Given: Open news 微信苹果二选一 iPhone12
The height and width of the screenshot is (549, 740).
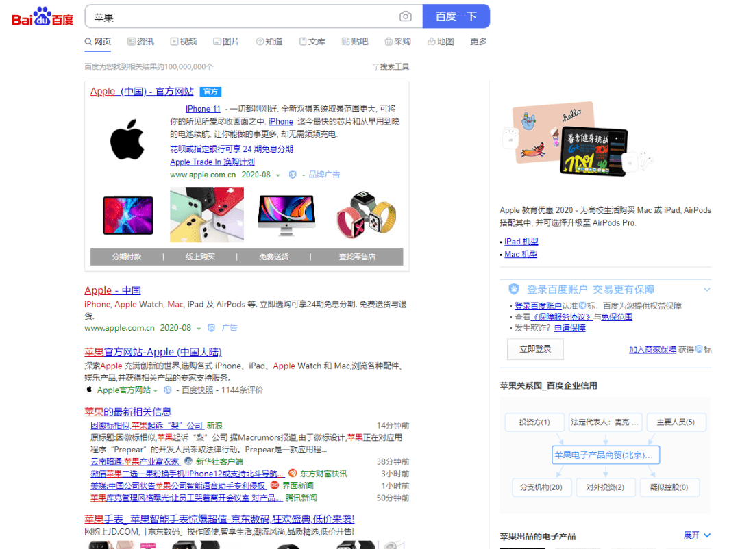Looking at the screenshot, I should coord(187,474).
